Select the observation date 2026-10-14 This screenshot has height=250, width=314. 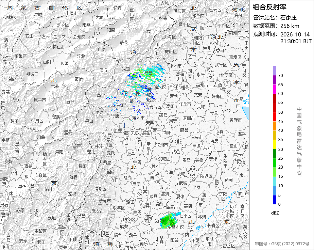(295, 34)
